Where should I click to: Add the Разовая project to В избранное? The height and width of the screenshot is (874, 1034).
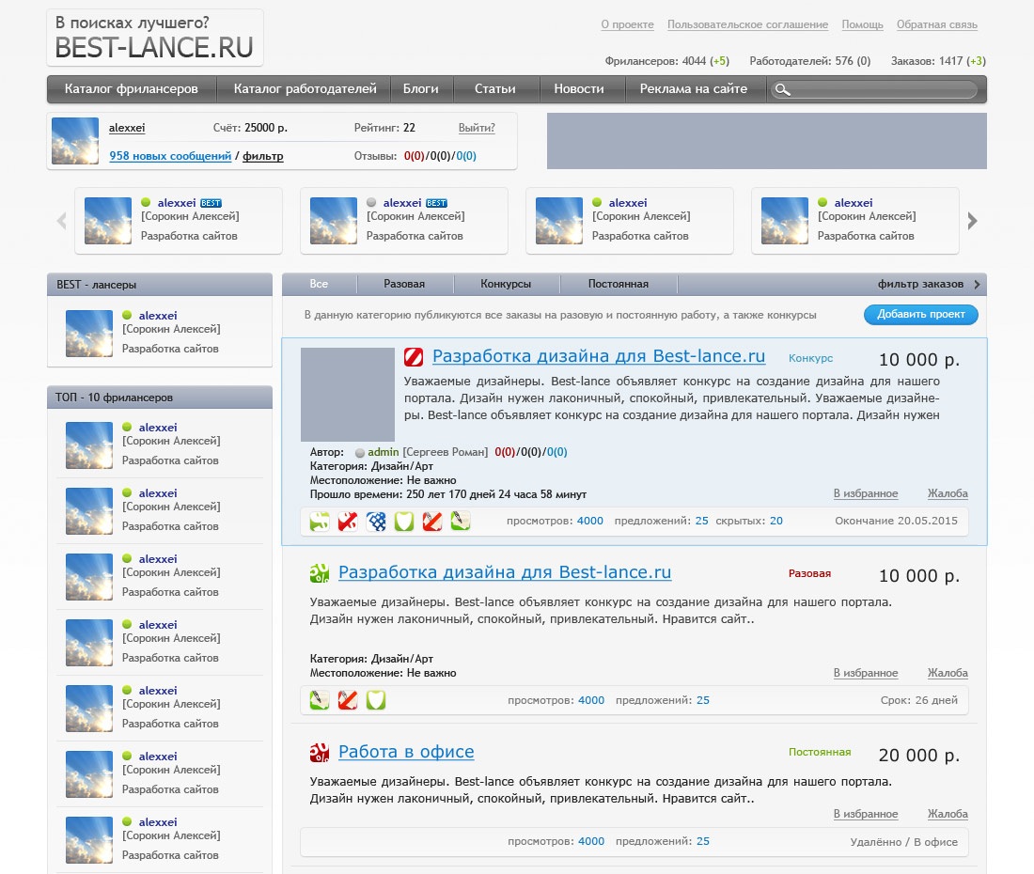(x=866, y=673)
